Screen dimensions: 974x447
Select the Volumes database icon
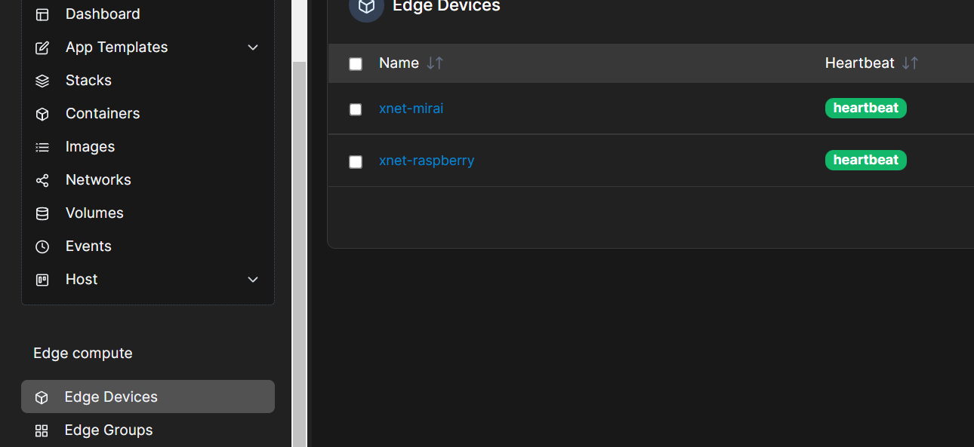[x=41, y=213]
